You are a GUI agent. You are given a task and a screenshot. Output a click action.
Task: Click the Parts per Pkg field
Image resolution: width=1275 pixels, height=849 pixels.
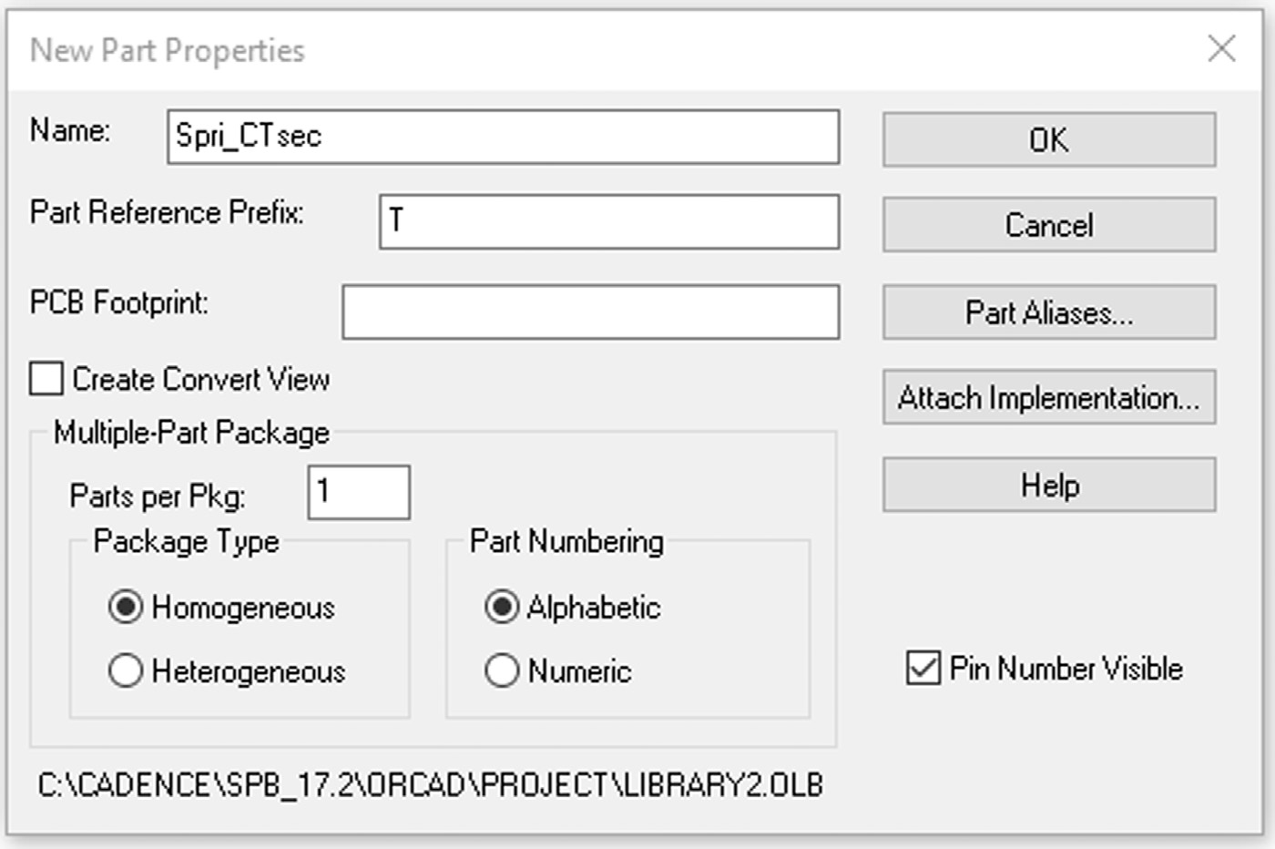coord(359,492)
